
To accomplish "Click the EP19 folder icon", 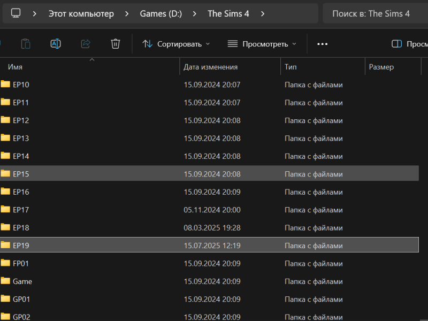I will coord(5,245).
